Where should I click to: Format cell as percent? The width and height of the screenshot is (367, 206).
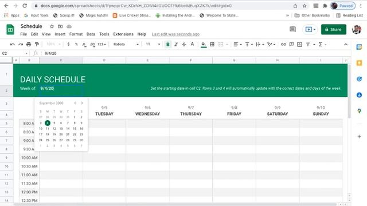tap(76, 44)
